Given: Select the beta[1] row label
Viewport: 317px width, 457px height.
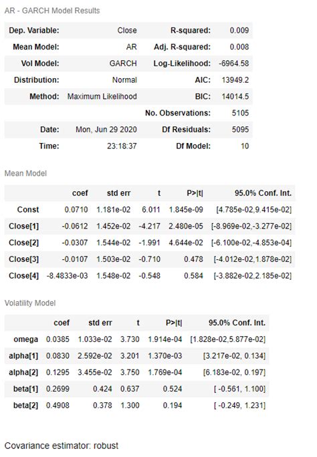Looking at the screenshot, I should pos(25,389).
